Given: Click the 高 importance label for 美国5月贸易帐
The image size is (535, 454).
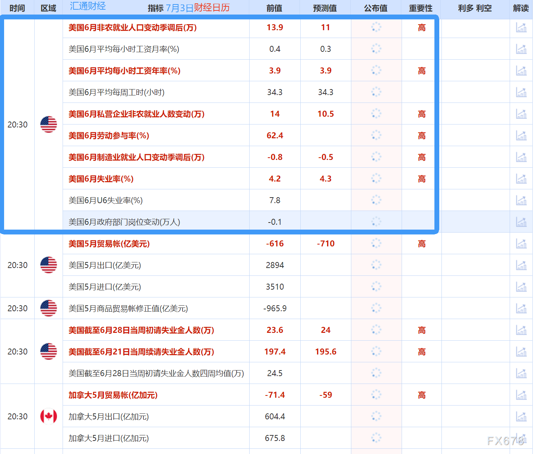Looking at the screenshot, I should (x=421, y=243).
